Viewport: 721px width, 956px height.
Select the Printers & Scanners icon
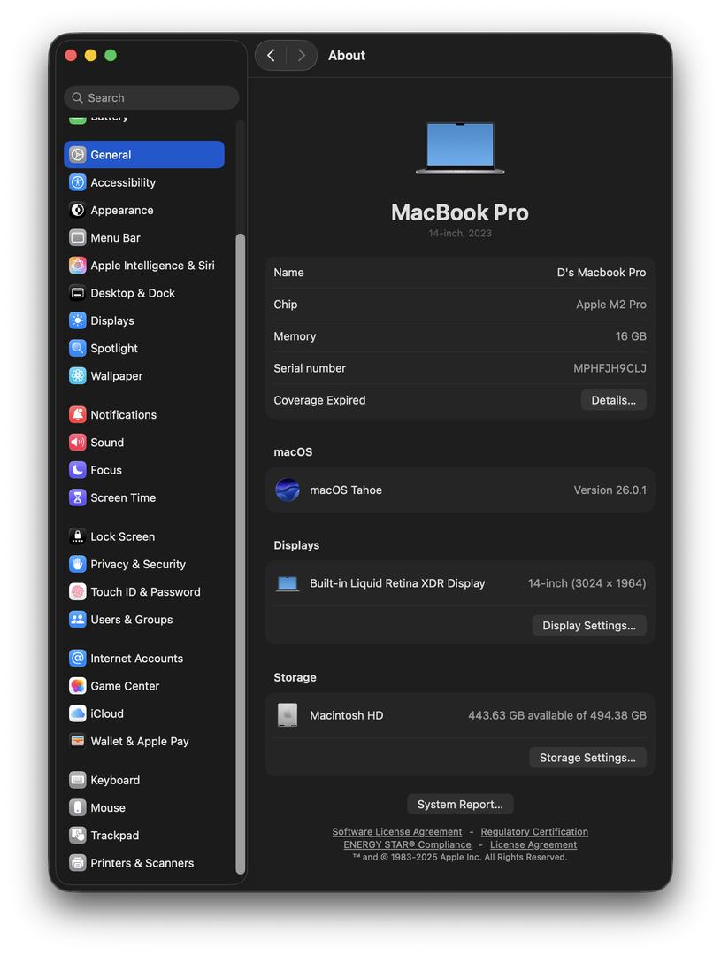click(x=78, y=863)
